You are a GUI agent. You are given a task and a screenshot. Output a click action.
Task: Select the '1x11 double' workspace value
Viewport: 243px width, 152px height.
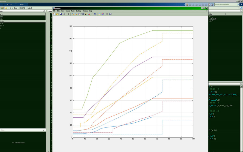212,19
